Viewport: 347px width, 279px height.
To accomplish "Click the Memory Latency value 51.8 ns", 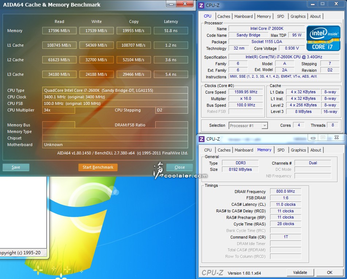I will [x=171, y=31].
